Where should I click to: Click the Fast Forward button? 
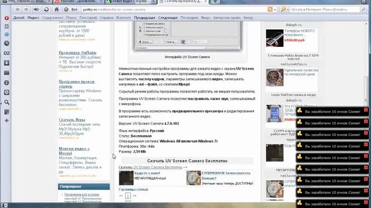(36, 9)
